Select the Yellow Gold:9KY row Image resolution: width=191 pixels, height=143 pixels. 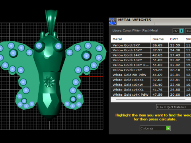151,45
